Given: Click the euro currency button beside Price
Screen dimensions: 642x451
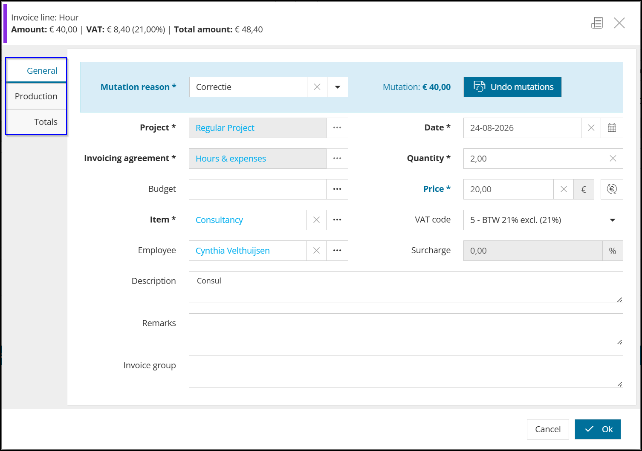Looking at the screenshot, I should coord(584,189).
